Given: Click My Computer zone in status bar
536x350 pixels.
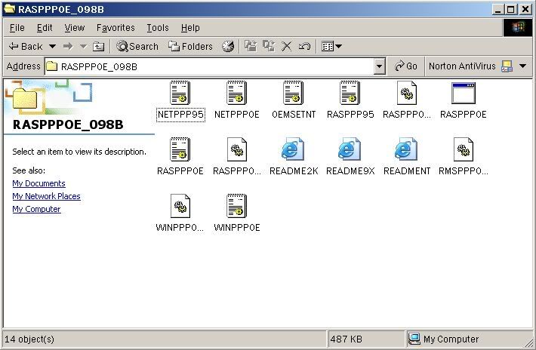Looking at the screenshot, I should click(443, 339).
